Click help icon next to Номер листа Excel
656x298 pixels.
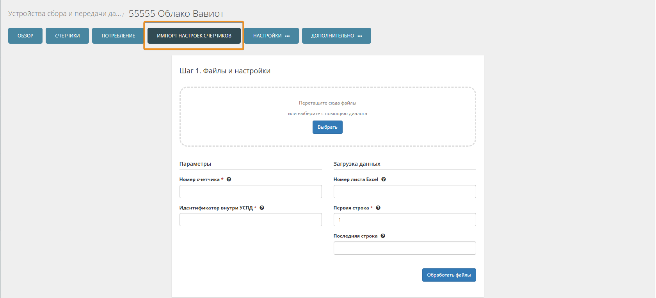pos(384,179)
